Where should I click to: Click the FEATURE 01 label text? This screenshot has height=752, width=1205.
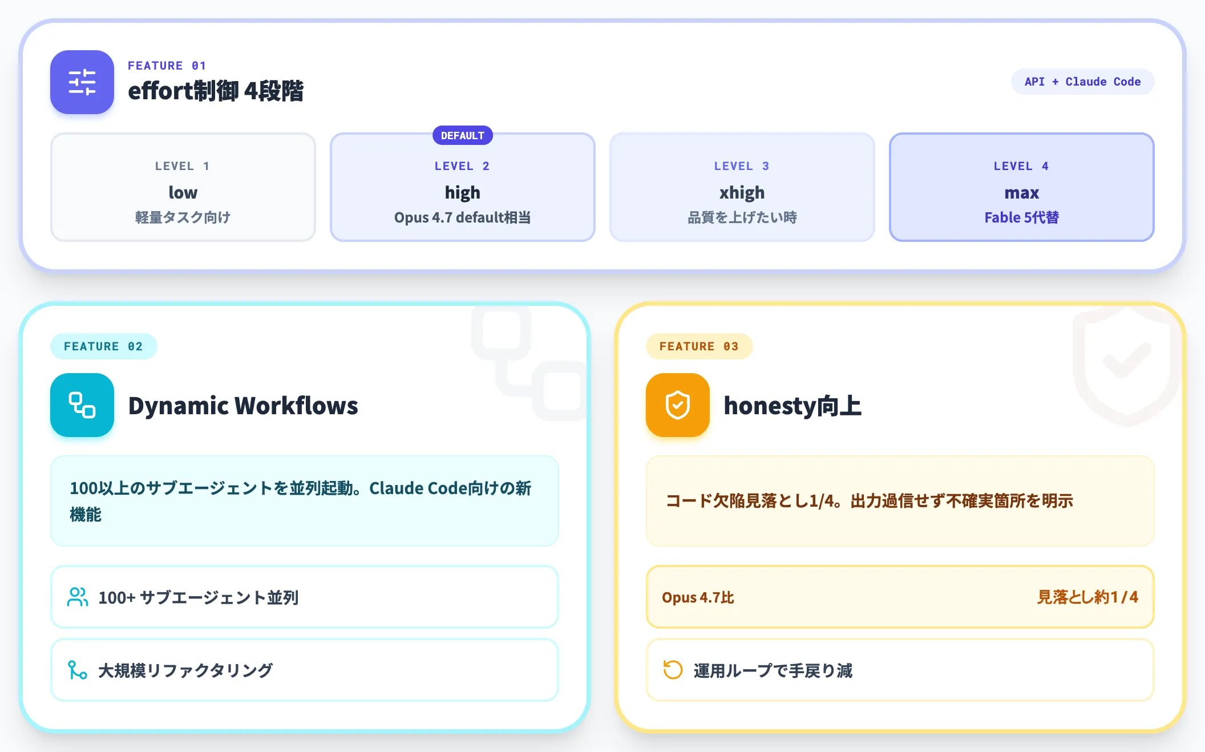[x=167, y=66]
